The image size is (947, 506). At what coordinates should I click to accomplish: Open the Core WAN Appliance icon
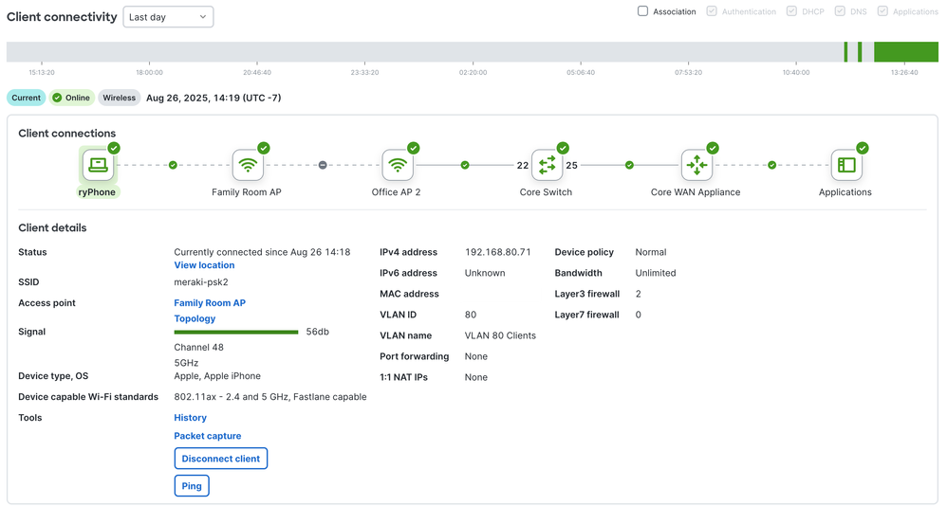tap(696, 165)
